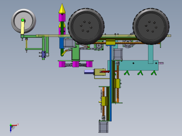Click the blue Z axis of the coordinate triad

[10, 129]
